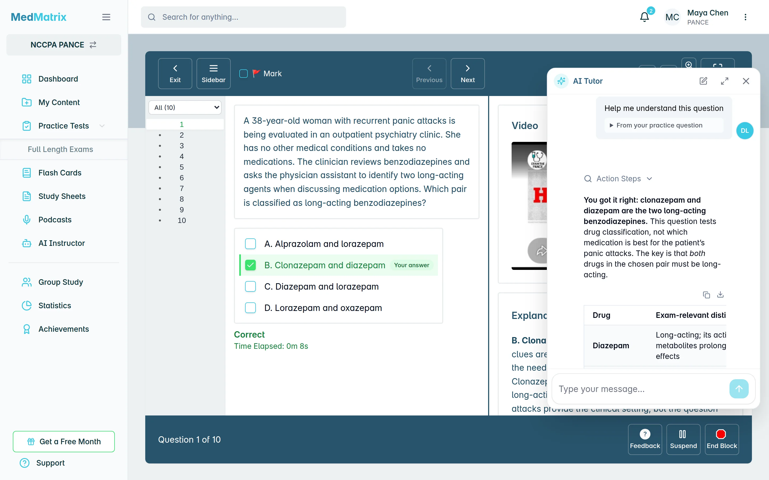
Task: Click the AI Tutor sparkle icon
Action: tap(561, 81)
